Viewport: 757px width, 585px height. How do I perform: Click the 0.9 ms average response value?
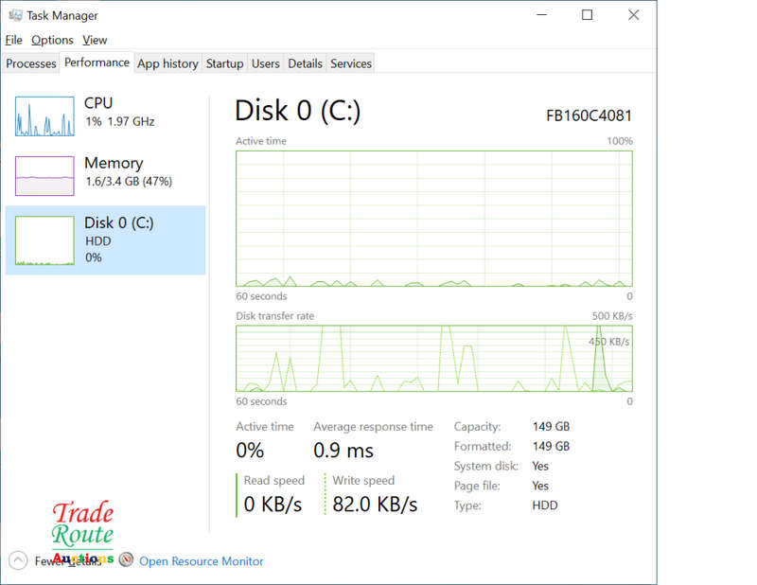tap(343, 451)
